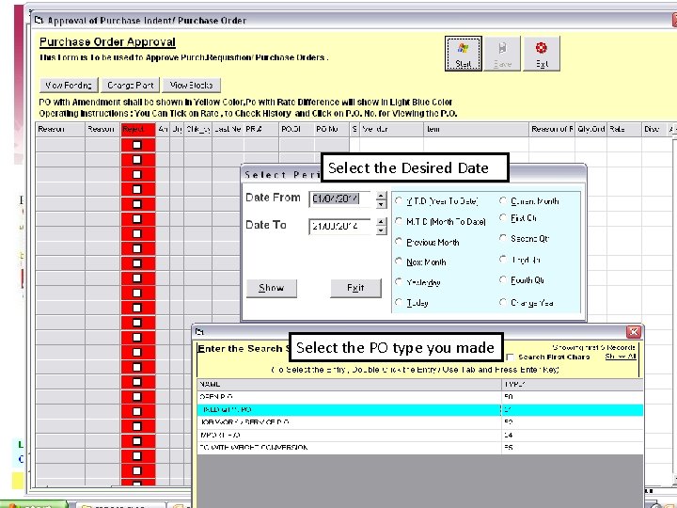Close the PO type search window

[634, 332]
